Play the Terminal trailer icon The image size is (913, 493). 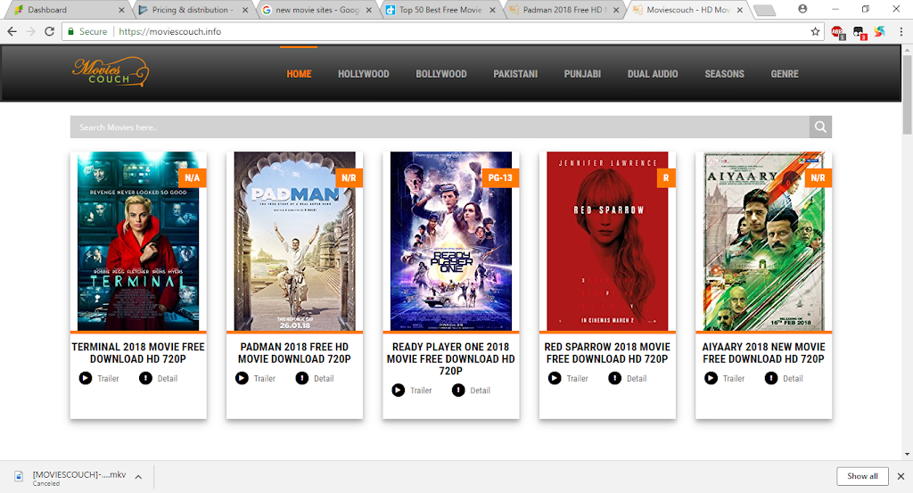[86, 378]
